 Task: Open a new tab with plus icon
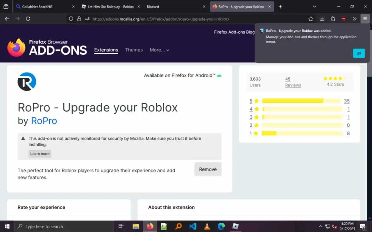[x=280, y=6]
